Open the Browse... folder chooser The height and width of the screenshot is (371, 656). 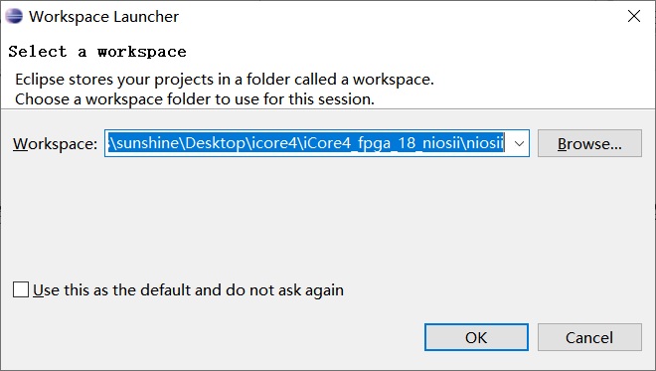point(589,143)
